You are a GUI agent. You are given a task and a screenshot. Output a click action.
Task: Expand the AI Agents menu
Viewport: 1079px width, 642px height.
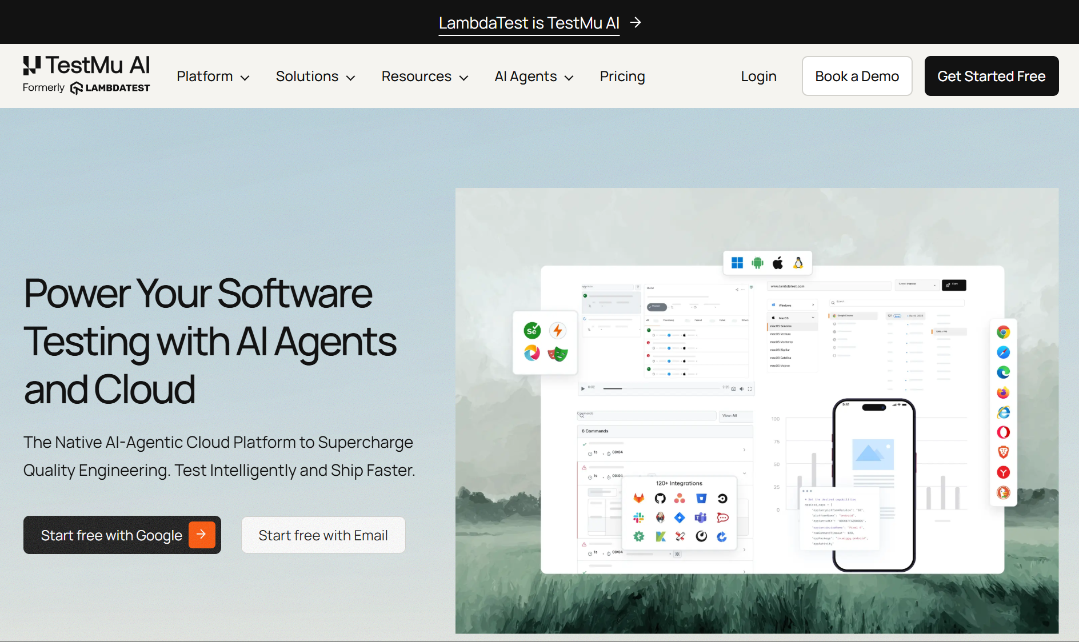534,77
